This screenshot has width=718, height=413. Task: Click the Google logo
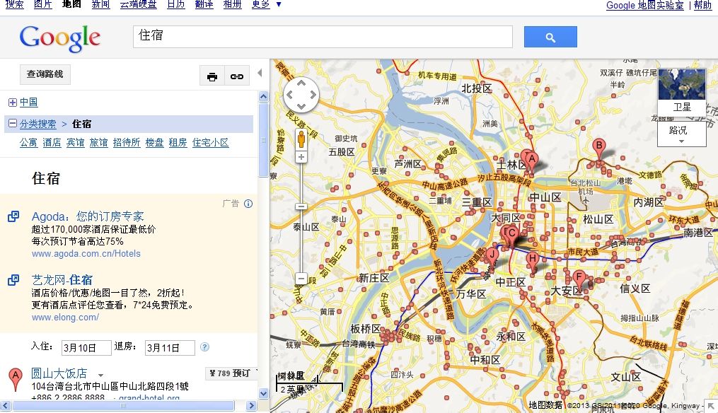(60, 38)
